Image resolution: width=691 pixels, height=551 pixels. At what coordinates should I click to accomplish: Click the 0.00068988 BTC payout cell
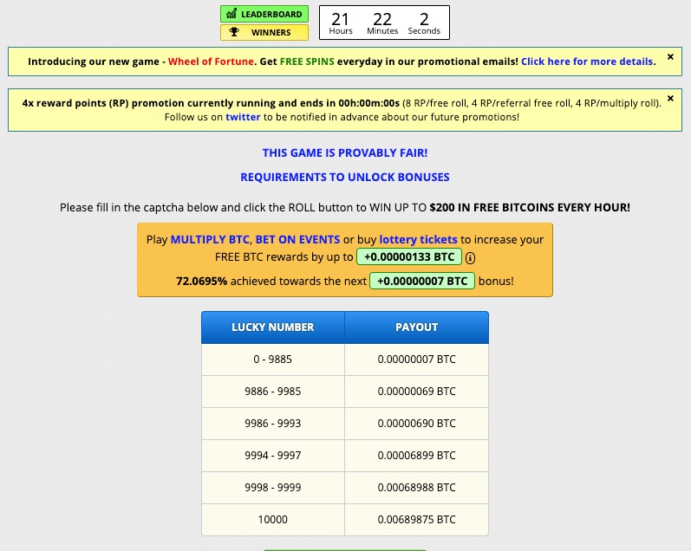tap(416, 488)
